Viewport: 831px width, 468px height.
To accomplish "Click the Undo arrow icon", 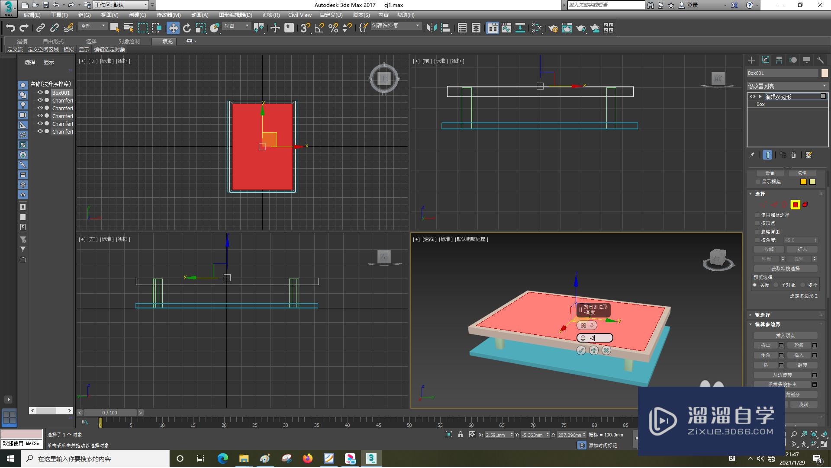I will click(10, 28).
